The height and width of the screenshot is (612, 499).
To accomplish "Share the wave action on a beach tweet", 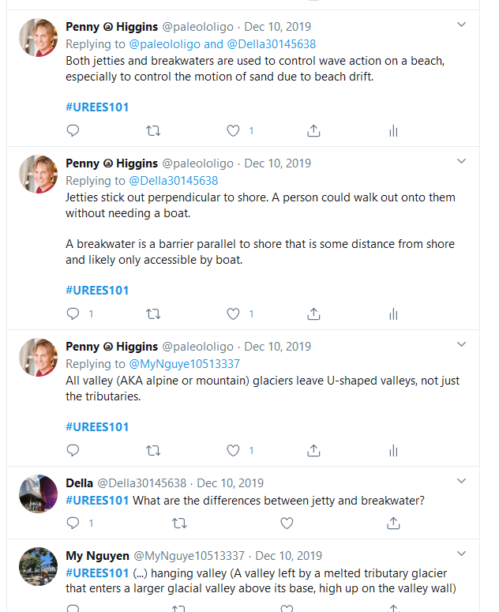I will pos(313,131).
